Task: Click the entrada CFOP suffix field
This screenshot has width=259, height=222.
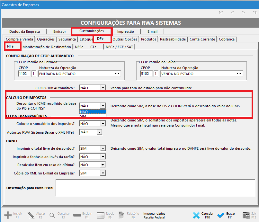Action: pyautogui.click(x=34, y=74)
